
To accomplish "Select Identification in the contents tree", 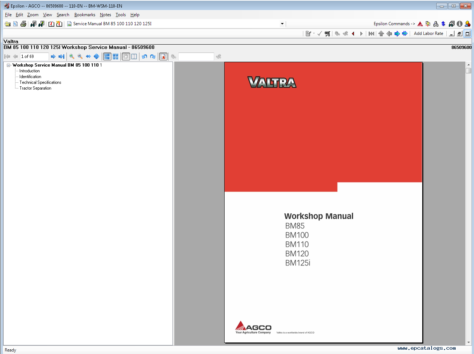I will (30, 77).
